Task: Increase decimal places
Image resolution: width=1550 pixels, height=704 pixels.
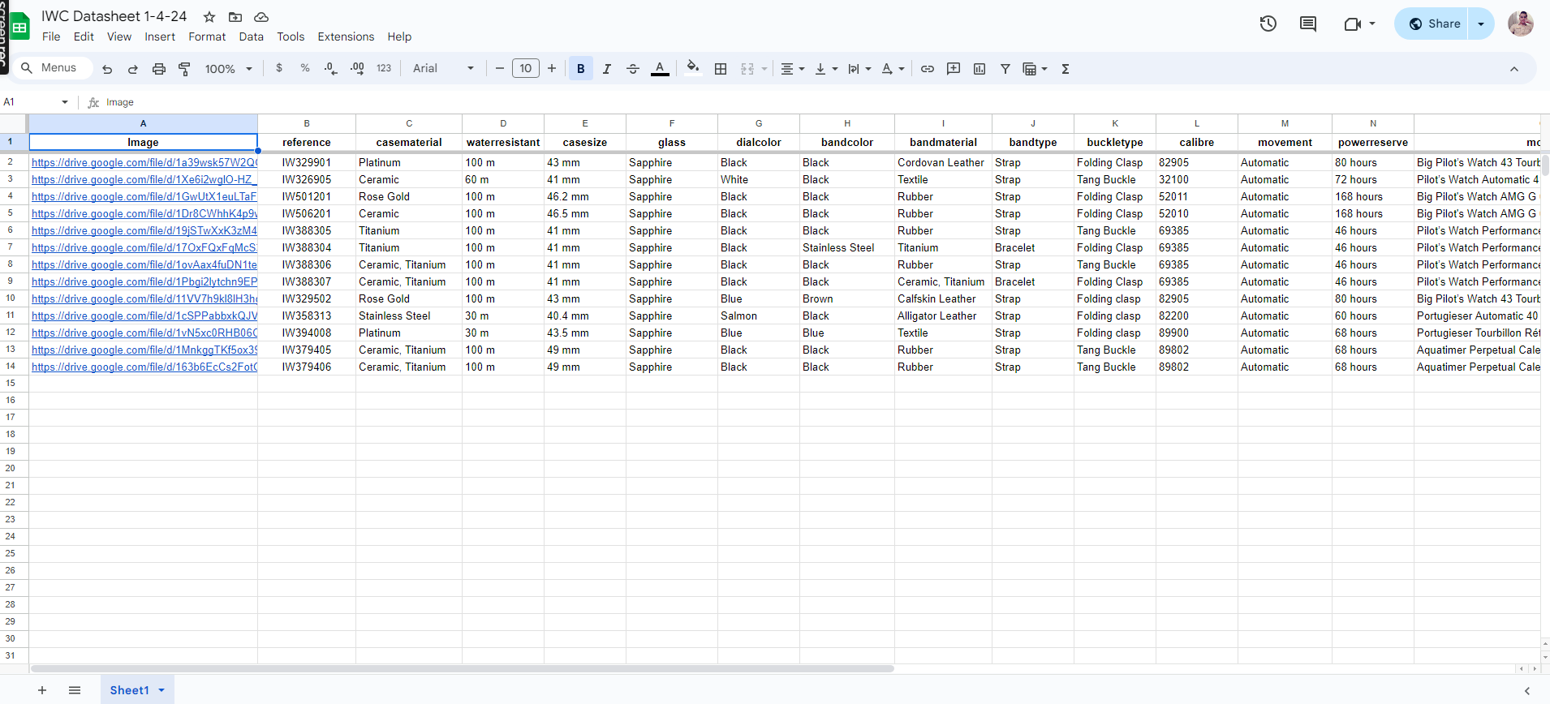Action: click(357, 69)
